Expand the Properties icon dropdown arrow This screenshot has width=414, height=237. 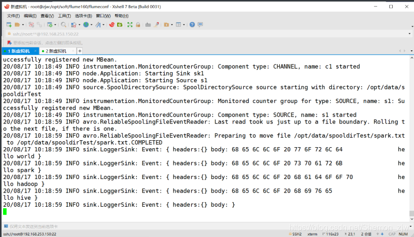click(55, 25)
